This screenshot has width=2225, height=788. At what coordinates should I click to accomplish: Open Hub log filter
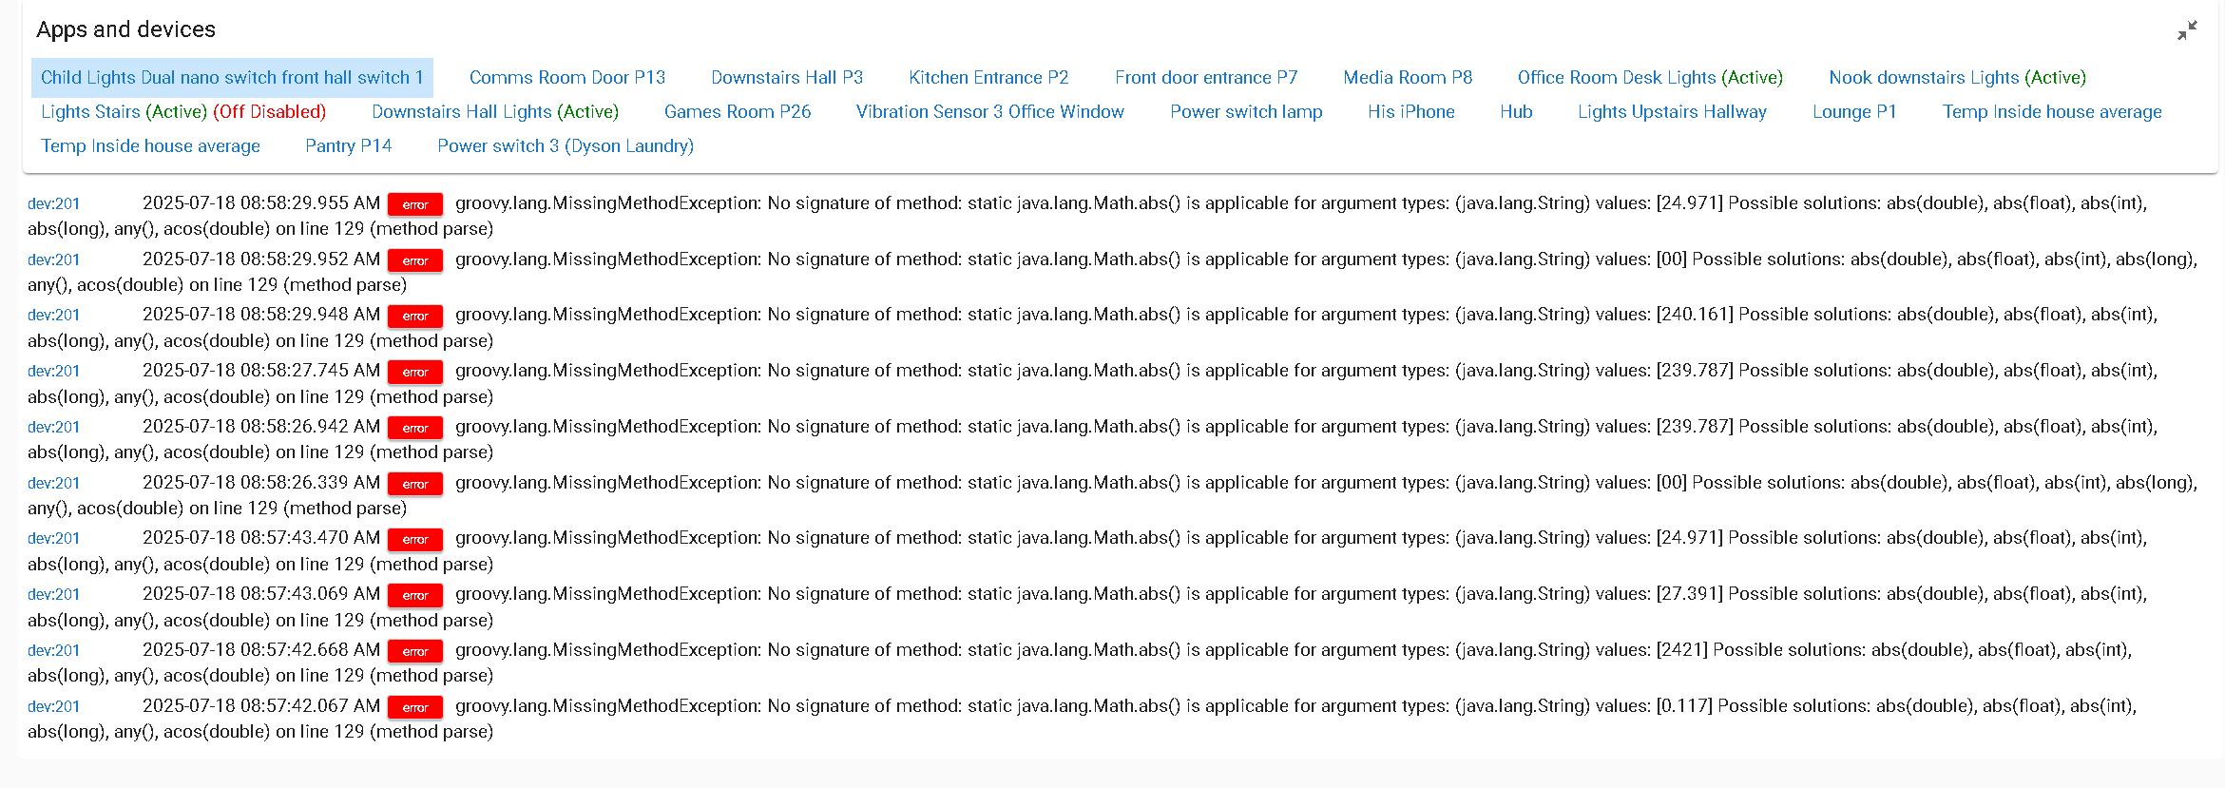(x=1515, y=112)
